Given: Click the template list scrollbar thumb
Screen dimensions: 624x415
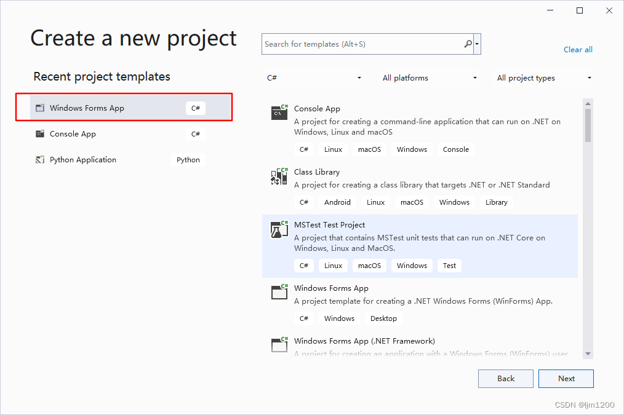Looking at the screenshot, I should pos(588,125).
